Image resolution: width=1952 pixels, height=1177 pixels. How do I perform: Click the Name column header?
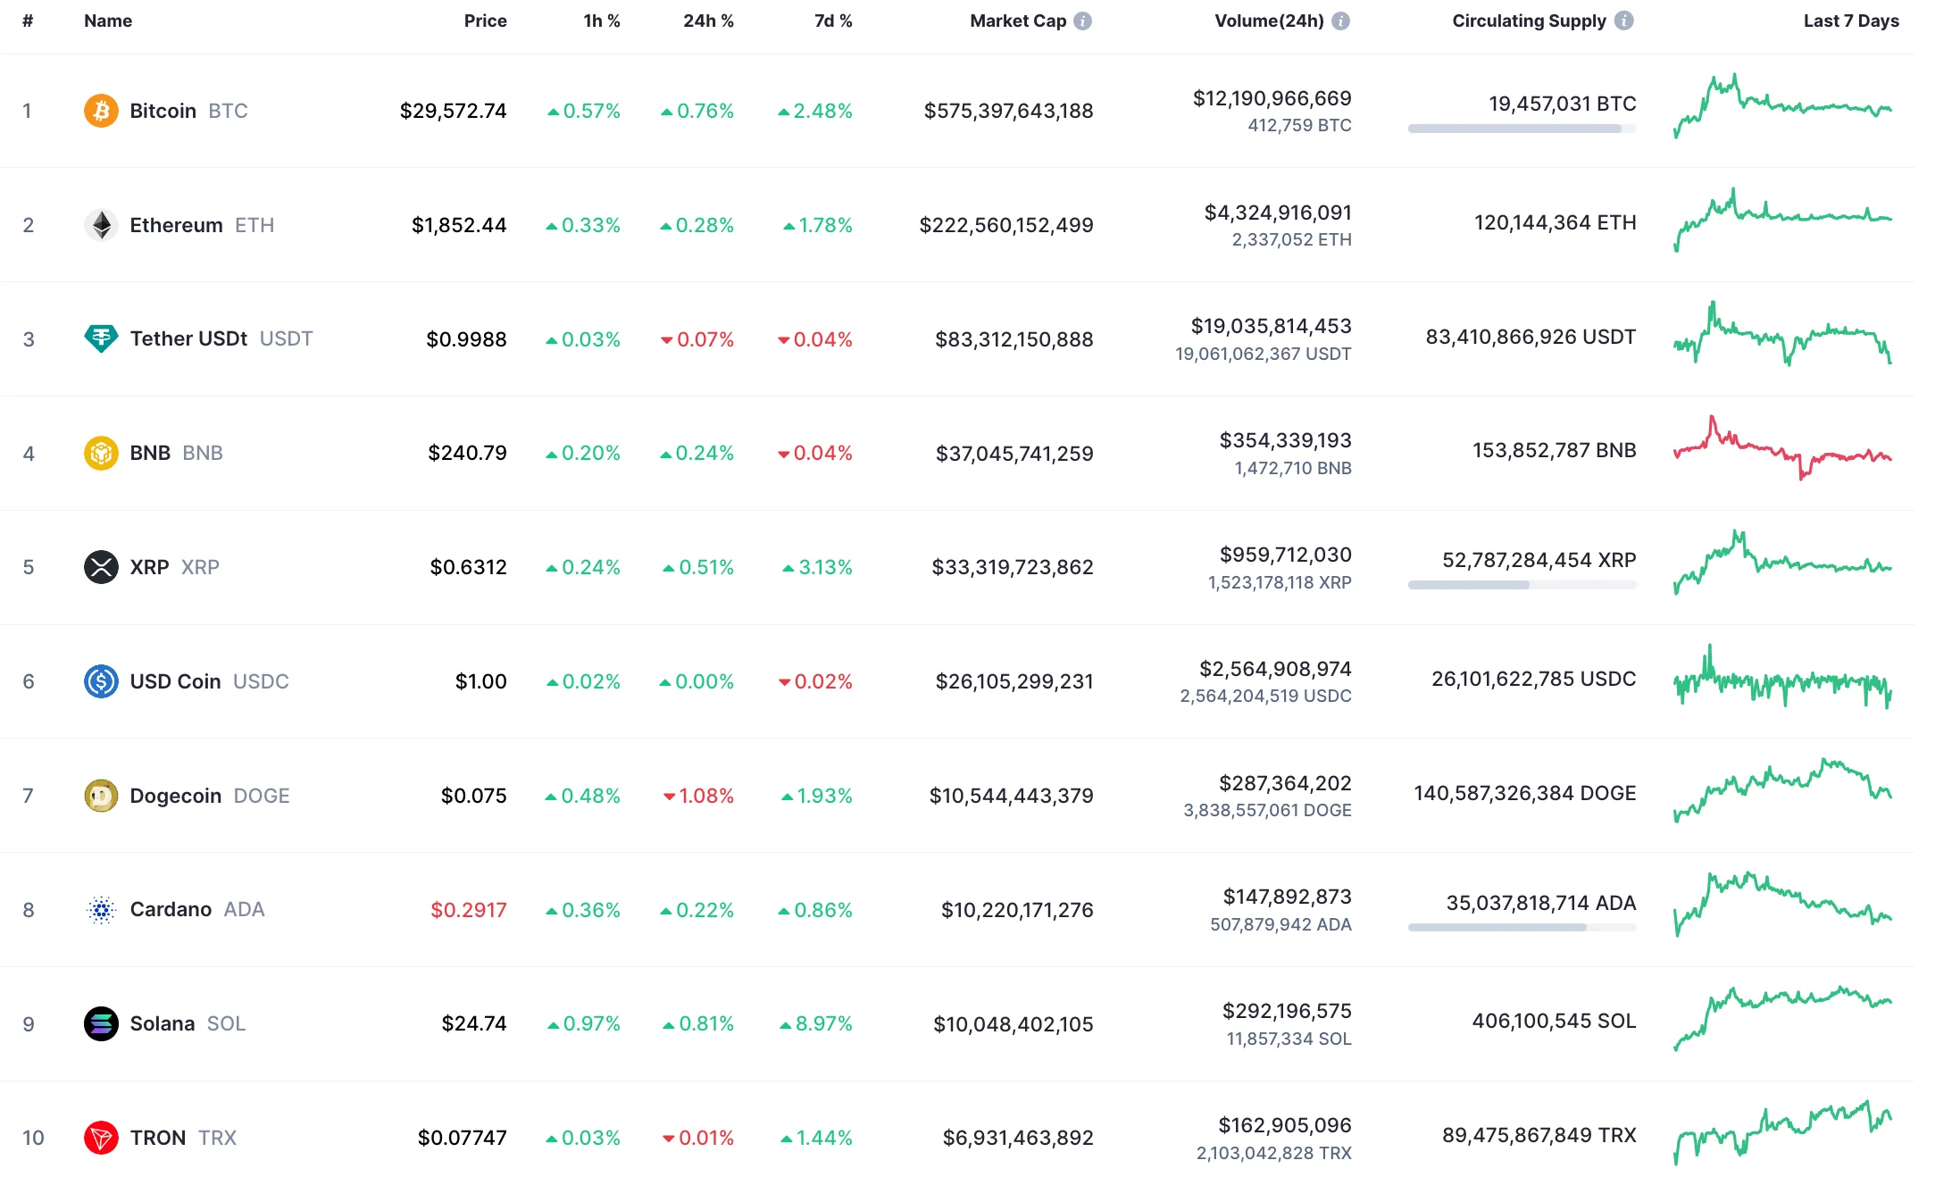coord(107,21)
